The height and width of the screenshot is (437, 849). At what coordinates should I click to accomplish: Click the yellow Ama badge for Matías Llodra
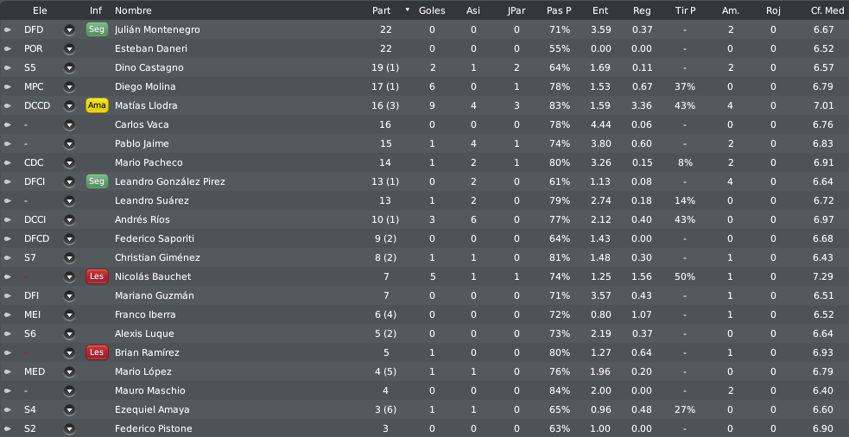coord(97,105)
